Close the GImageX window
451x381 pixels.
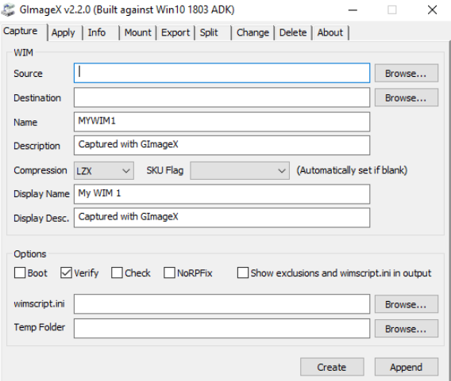(x=432, y=10)
